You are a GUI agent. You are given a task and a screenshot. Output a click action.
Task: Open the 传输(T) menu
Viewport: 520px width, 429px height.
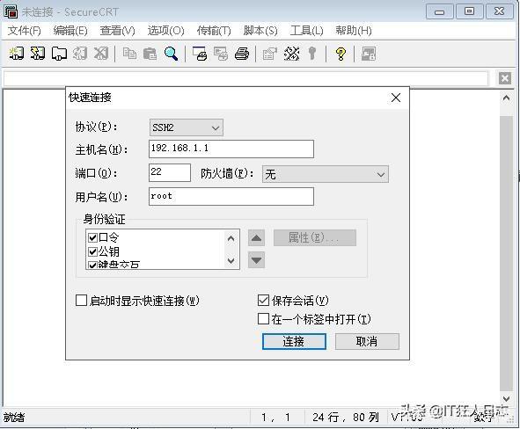[214, 31]
